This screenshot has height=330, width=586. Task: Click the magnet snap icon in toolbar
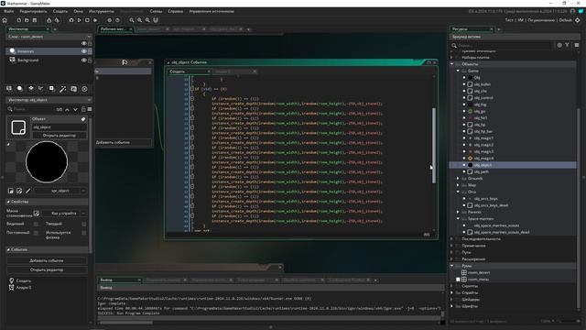pyautogui.click(x=156, y=20)
